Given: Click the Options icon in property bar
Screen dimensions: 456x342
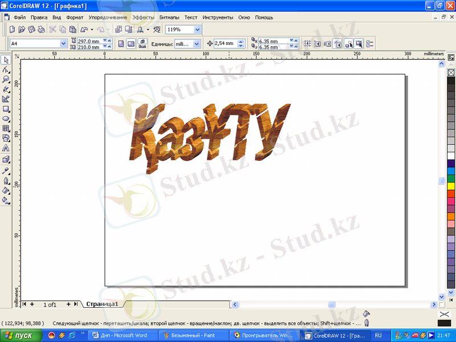Looking at the screenshot, I should pyautogui.click(x=370, y=44).
